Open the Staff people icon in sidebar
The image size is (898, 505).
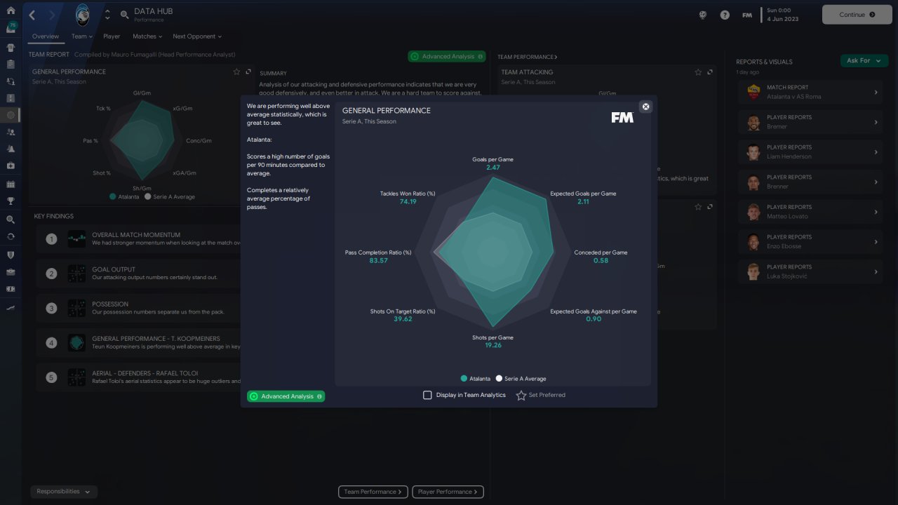point(11,132)
